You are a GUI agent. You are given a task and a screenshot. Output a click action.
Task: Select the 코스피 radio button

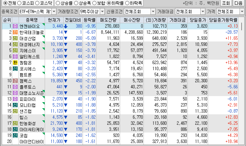tap(19, 3)
